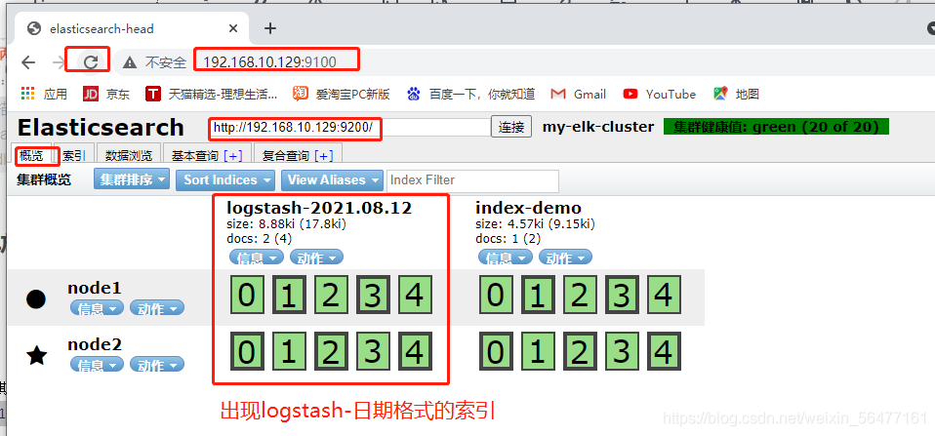Click the browser forward arrow

[58, 62]
